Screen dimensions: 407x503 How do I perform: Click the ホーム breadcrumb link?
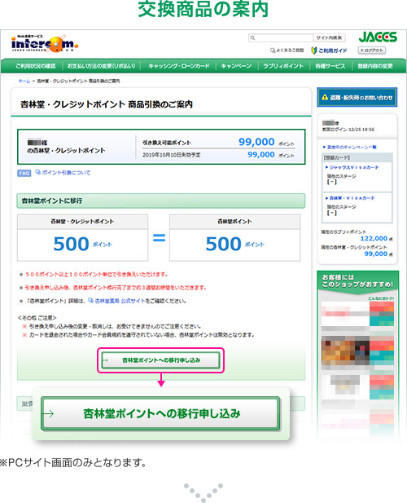pyautogui.click(x=24, y=82)
